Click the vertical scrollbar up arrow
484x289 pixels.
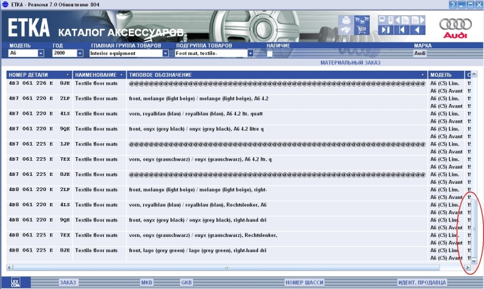click(474, 74)
